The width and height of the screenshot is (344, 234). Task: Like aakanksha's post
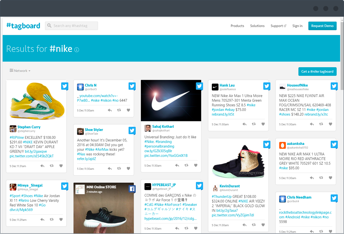coord(330,178)
